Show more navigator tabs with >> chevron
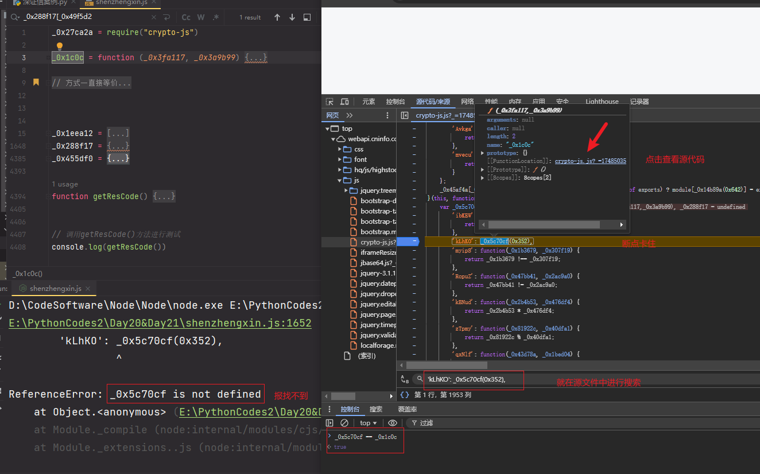Image resolution: width=760 pixels, height=474 pixels. tap(350, 115)
